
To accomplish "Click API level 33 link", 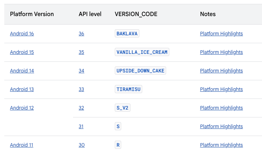I will tap(81, 89).
